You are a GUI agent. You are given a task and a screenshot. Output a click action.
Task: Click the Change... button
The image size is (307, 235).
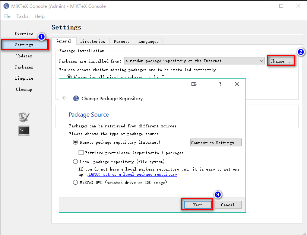point(281,61)
